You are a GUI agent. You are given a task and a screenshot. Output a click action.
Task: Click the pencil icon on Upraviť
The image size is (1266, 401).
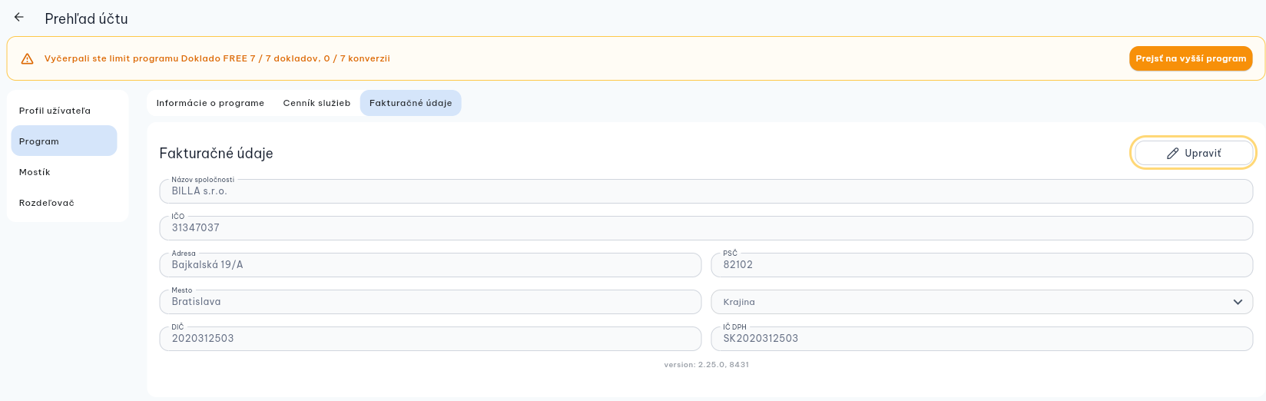tap(1172, 153)
